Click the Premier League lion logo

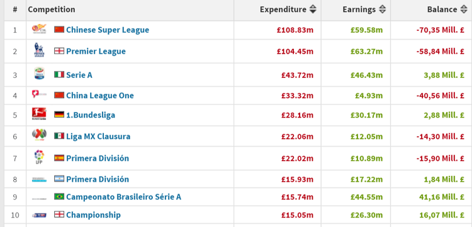(x=39, y=50)
